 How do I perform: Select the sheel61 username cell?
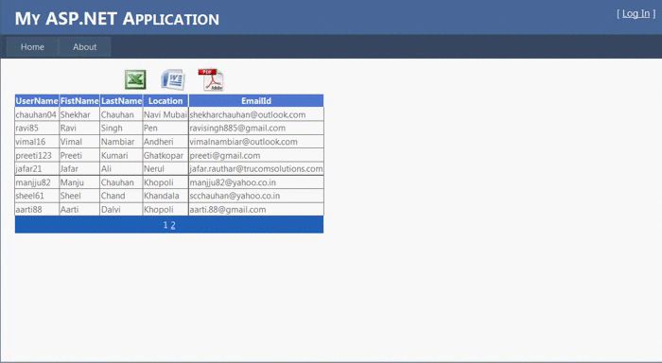click(37, 196)
